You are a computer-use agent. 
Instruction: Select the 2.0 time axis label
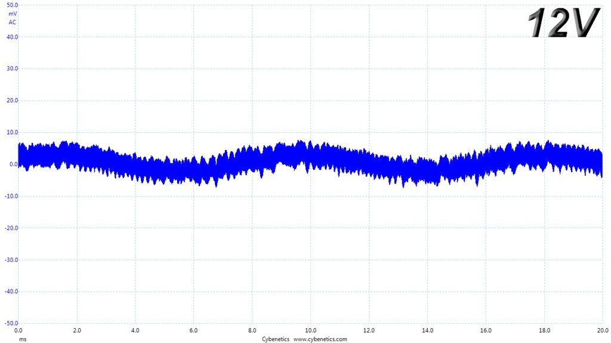[77, 330]
